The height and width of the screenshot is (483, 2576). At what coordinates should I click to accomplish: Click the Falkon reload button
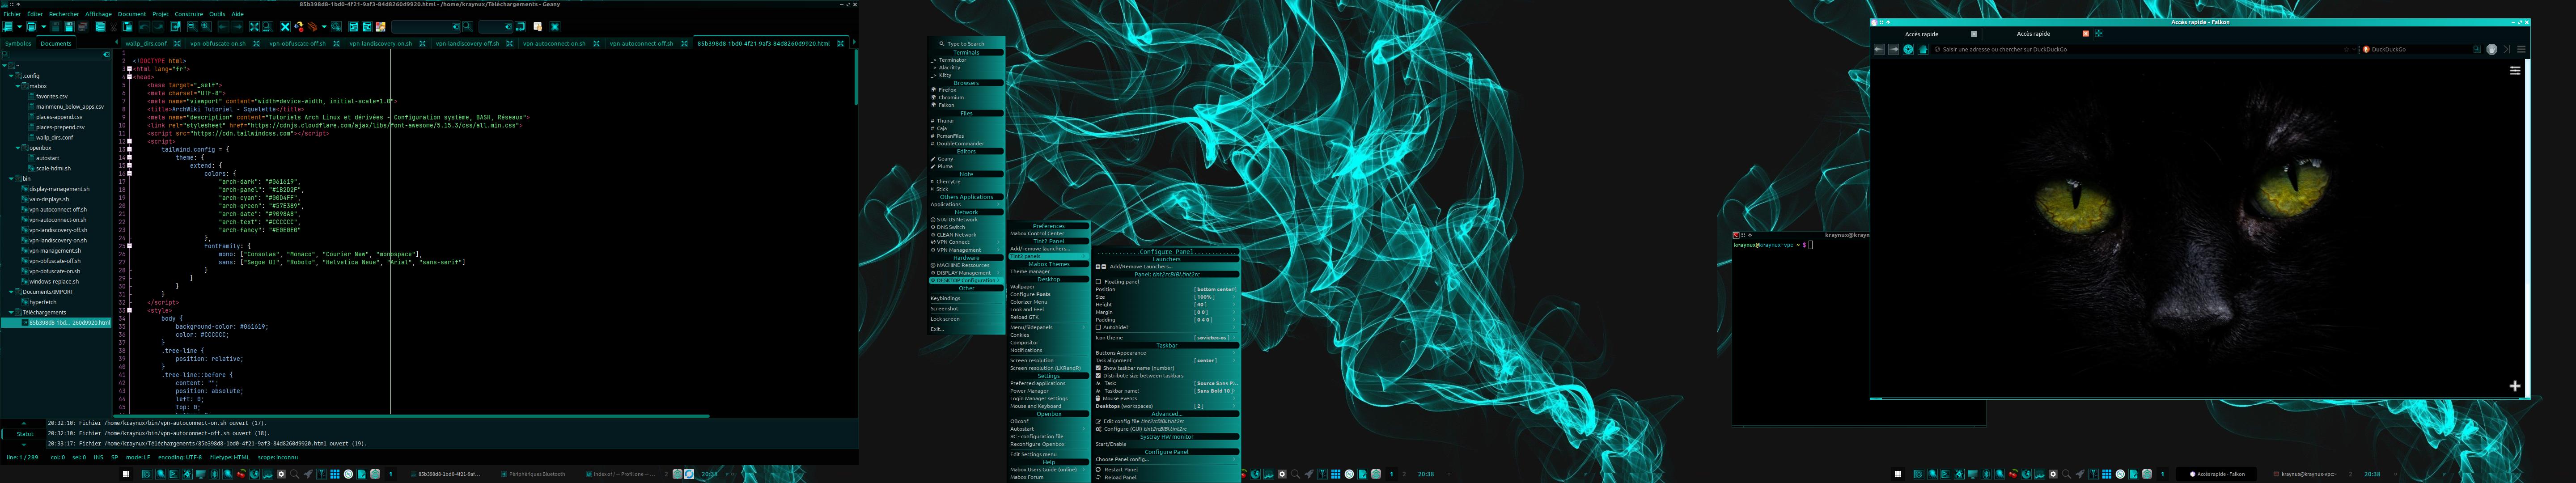pyautogui.click(x=1908, y=49)
